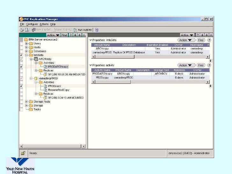Open Action menu in Properties: InfoSets section
The width and height of the screenshot is (232, 174).
click(186, 40)
